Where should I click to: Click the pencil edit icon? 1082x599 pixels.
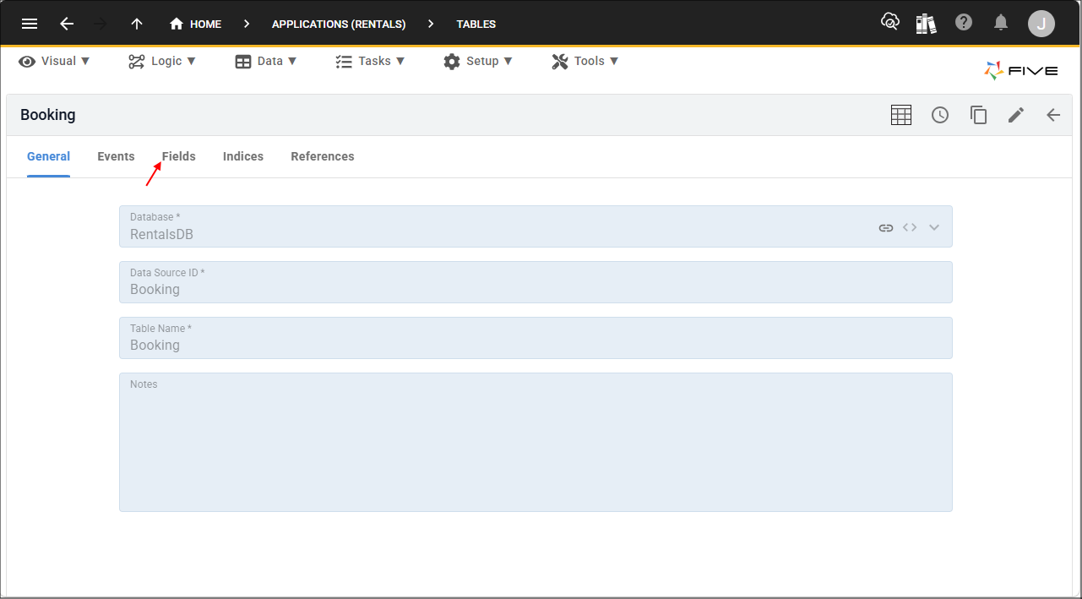[x=1016, y=115]
